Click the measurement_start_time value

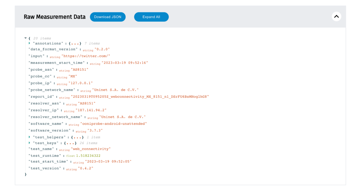pyautogui.click(x=125, y=63)
